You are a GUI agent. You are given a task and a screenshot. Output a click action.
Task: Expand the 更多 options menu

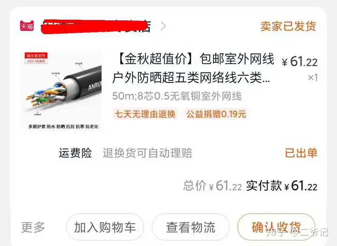pyautogui.click(x=33, y=227)
